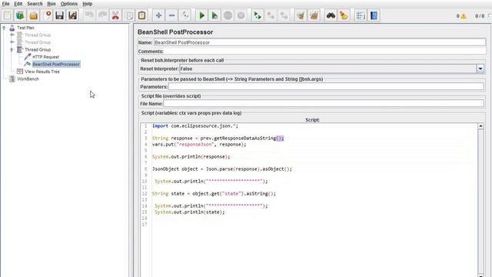Click the System.out.println(state) line
The width and height of the screenshot is (492, 277).
190,212
